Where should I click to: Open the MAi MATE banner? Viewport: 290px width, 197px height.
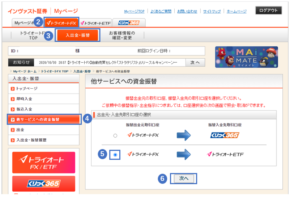coord(246,57)
